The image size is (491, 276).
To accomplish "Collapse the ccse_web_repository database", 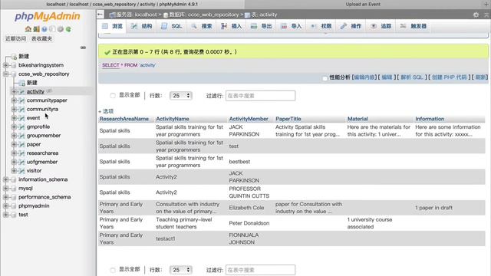I will click(5, 74).
